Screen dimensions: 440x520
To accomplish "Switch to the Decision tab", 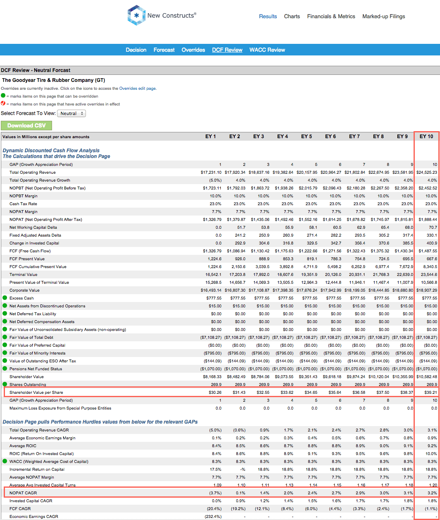I will click(x=136, y=50).
